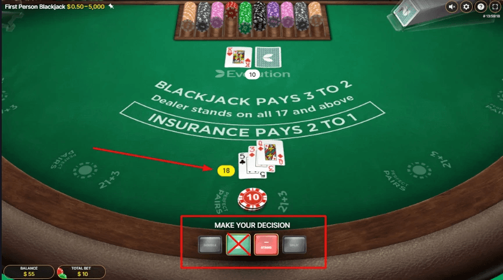Toggle fullscreen mode icon

click(x=495, y=7)
